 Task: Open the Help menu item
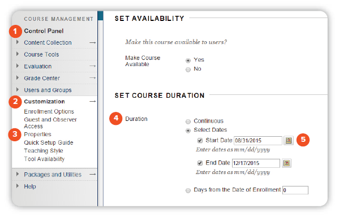click(x=30, y=186)
